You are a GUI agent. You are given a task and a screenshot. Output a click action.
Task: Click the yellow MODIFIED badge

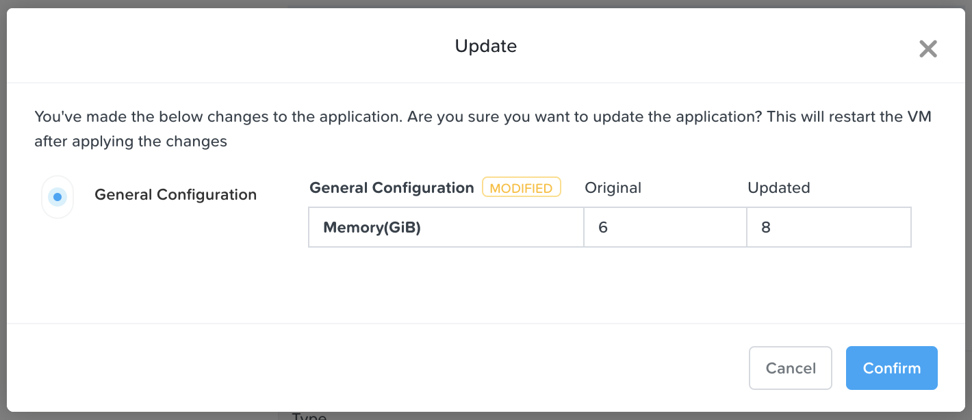(521, 187)
